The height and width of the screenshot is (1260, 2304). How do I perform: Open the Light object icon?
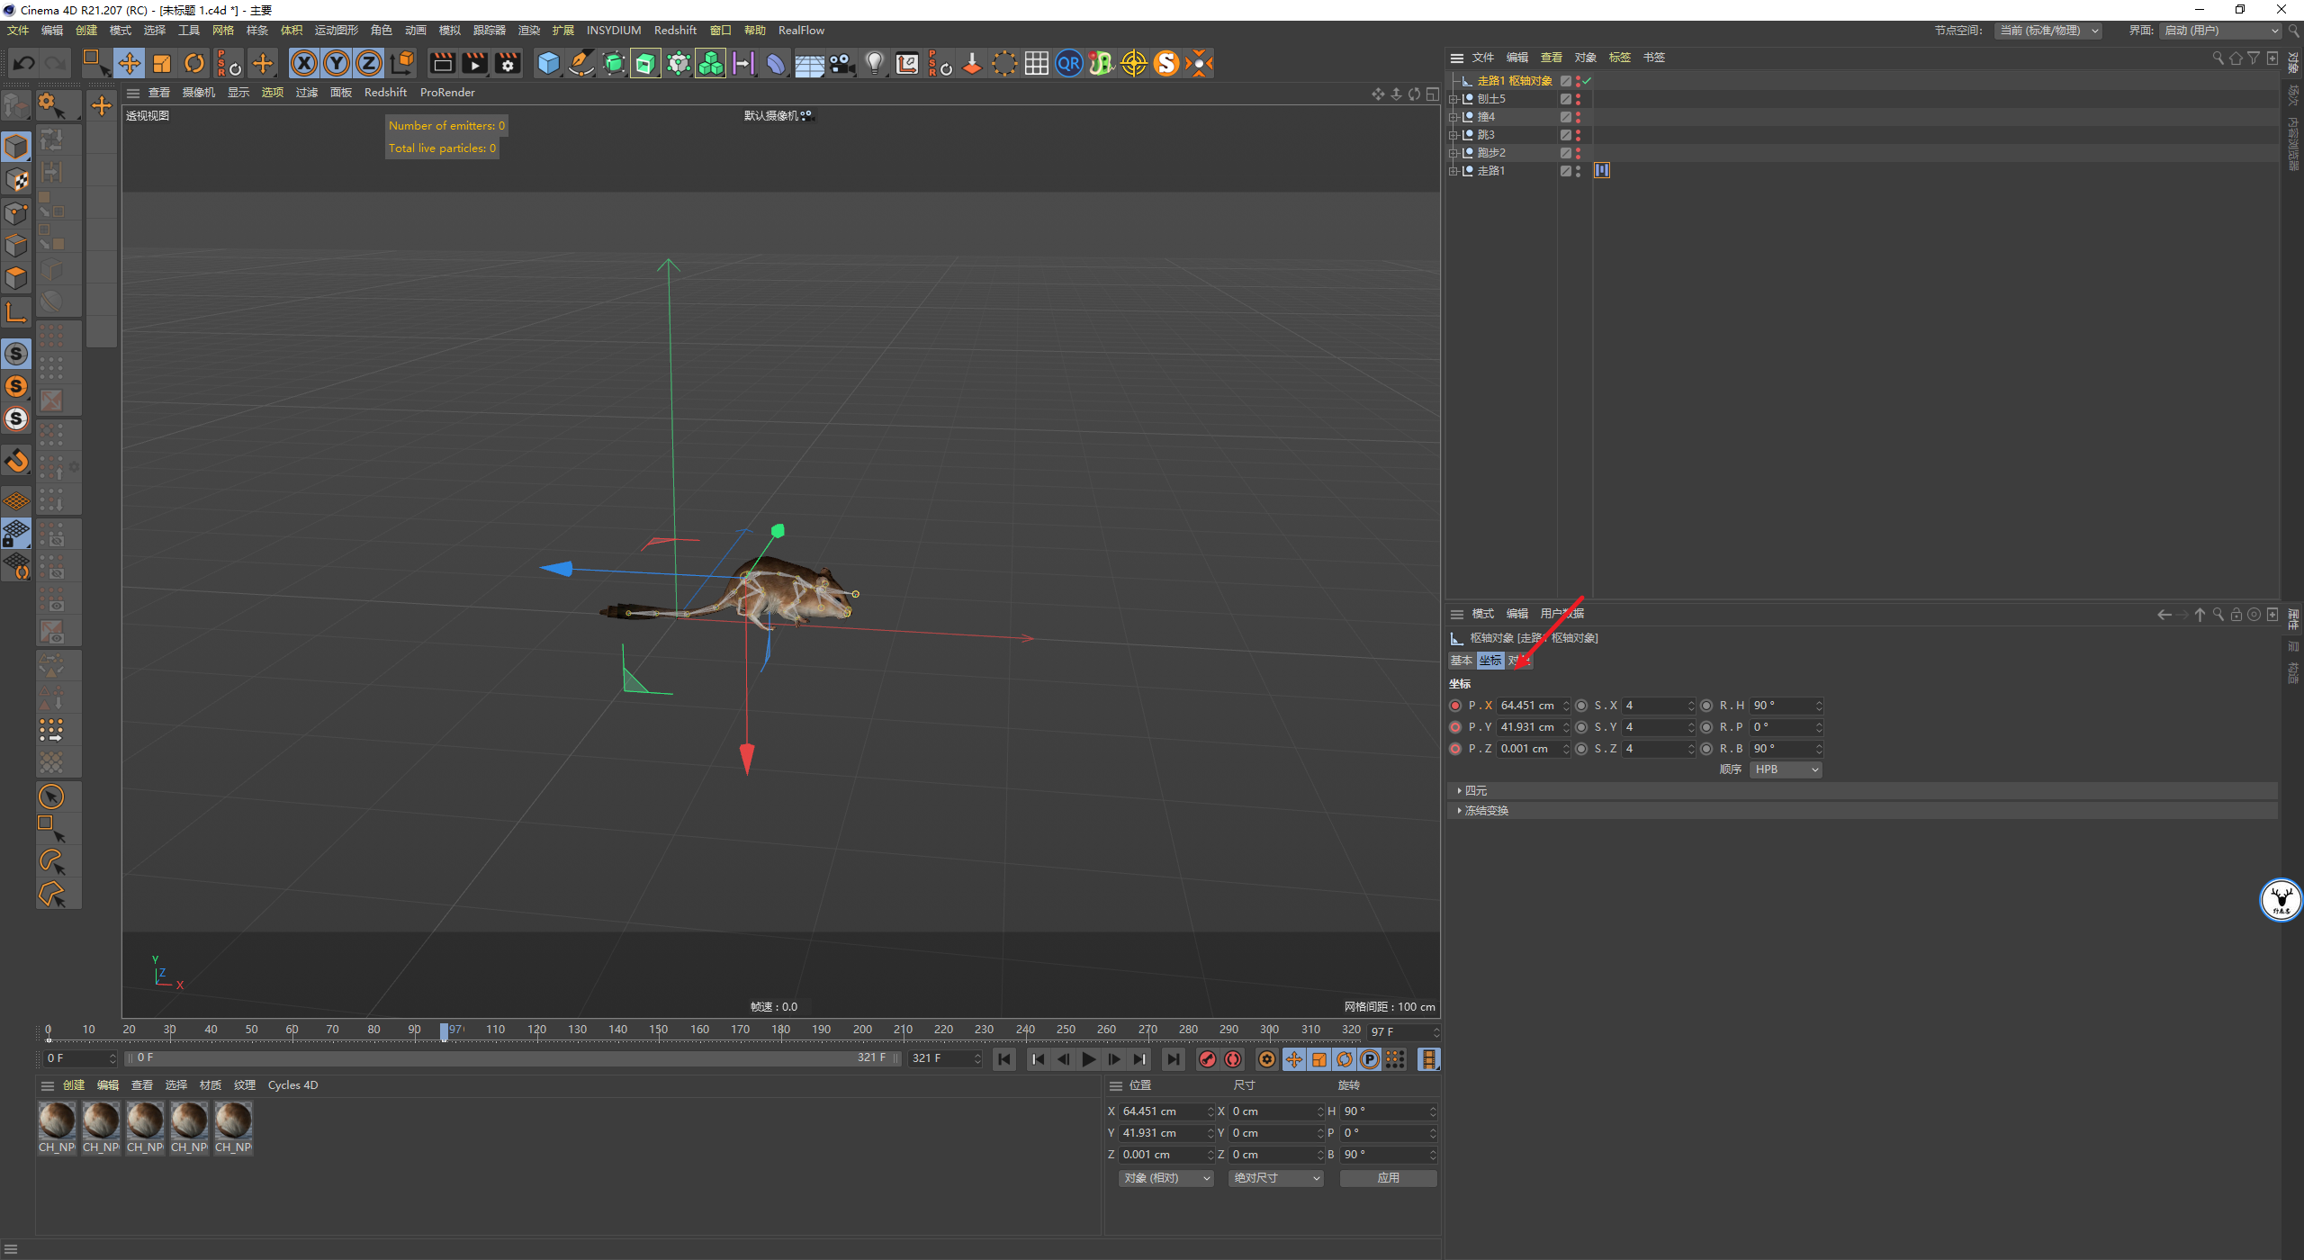pos(874,63)
